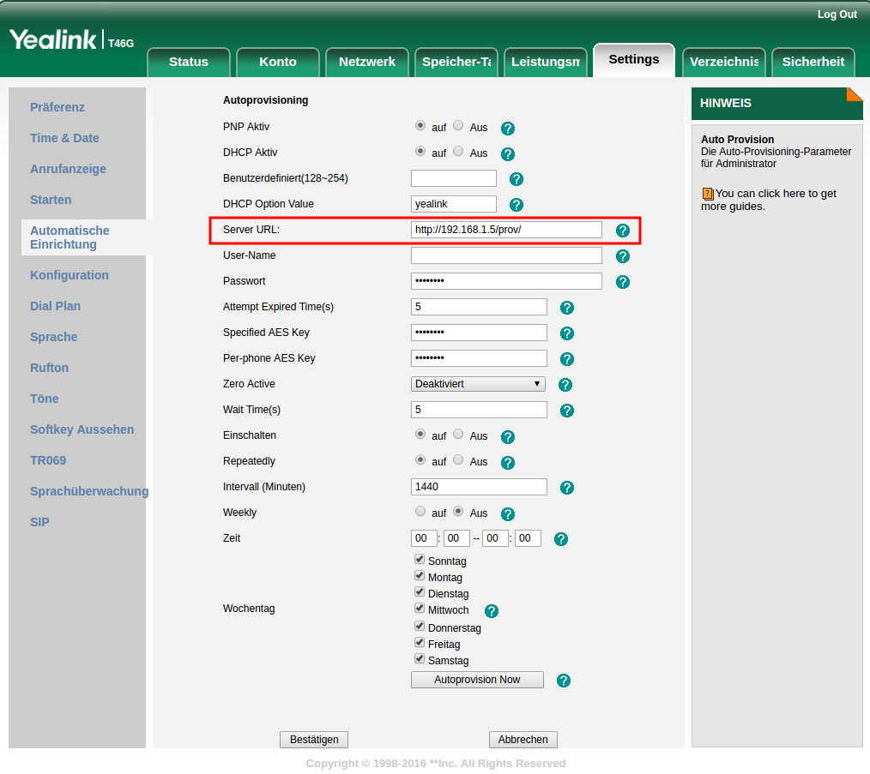Screen dimensions: 870x774
Task: Click into the Server URL input field
Action: point(506,230)
